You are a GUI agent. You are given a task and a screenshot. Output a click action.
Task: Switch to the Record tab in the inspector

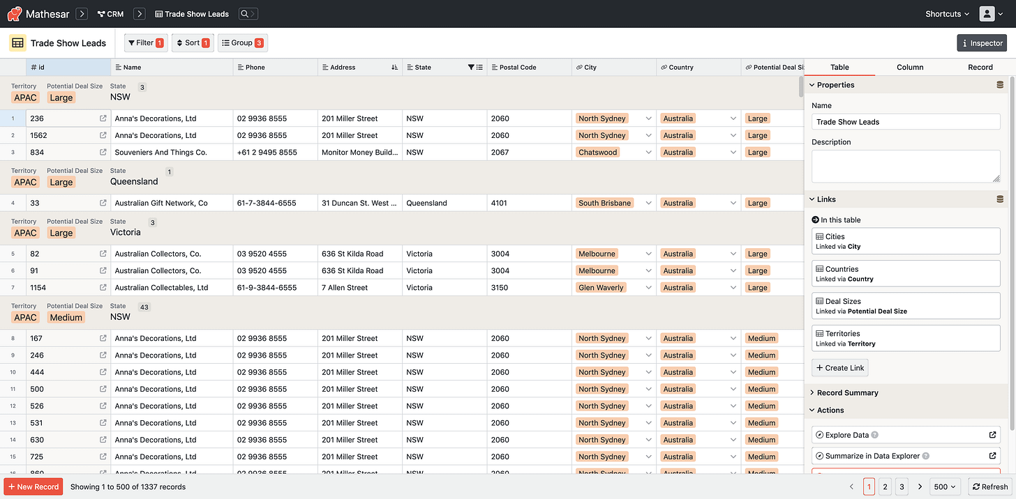980,67
